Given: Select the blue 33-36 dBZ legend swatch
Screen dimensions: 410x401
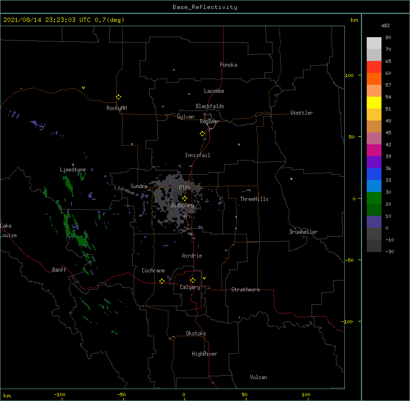Looking at the screenshot, I should click(374, 174).
